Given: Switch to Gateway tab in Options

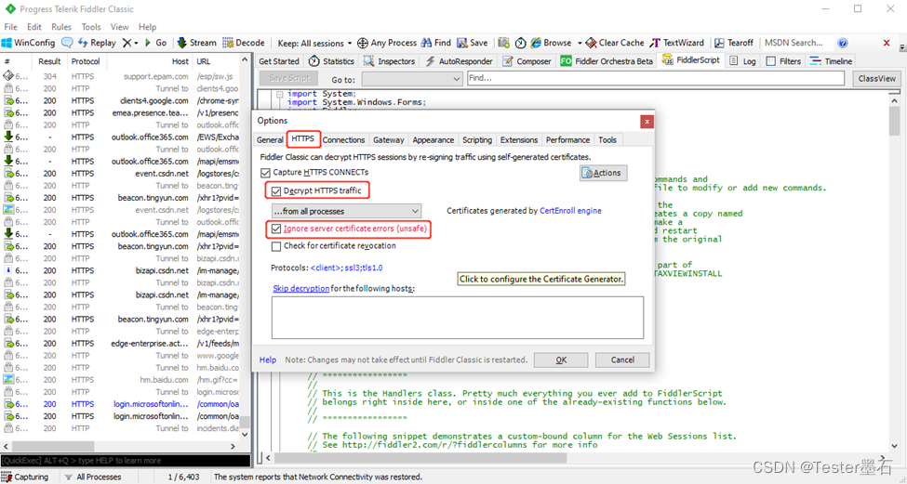Looking at the screenshot, I should 388,139.
